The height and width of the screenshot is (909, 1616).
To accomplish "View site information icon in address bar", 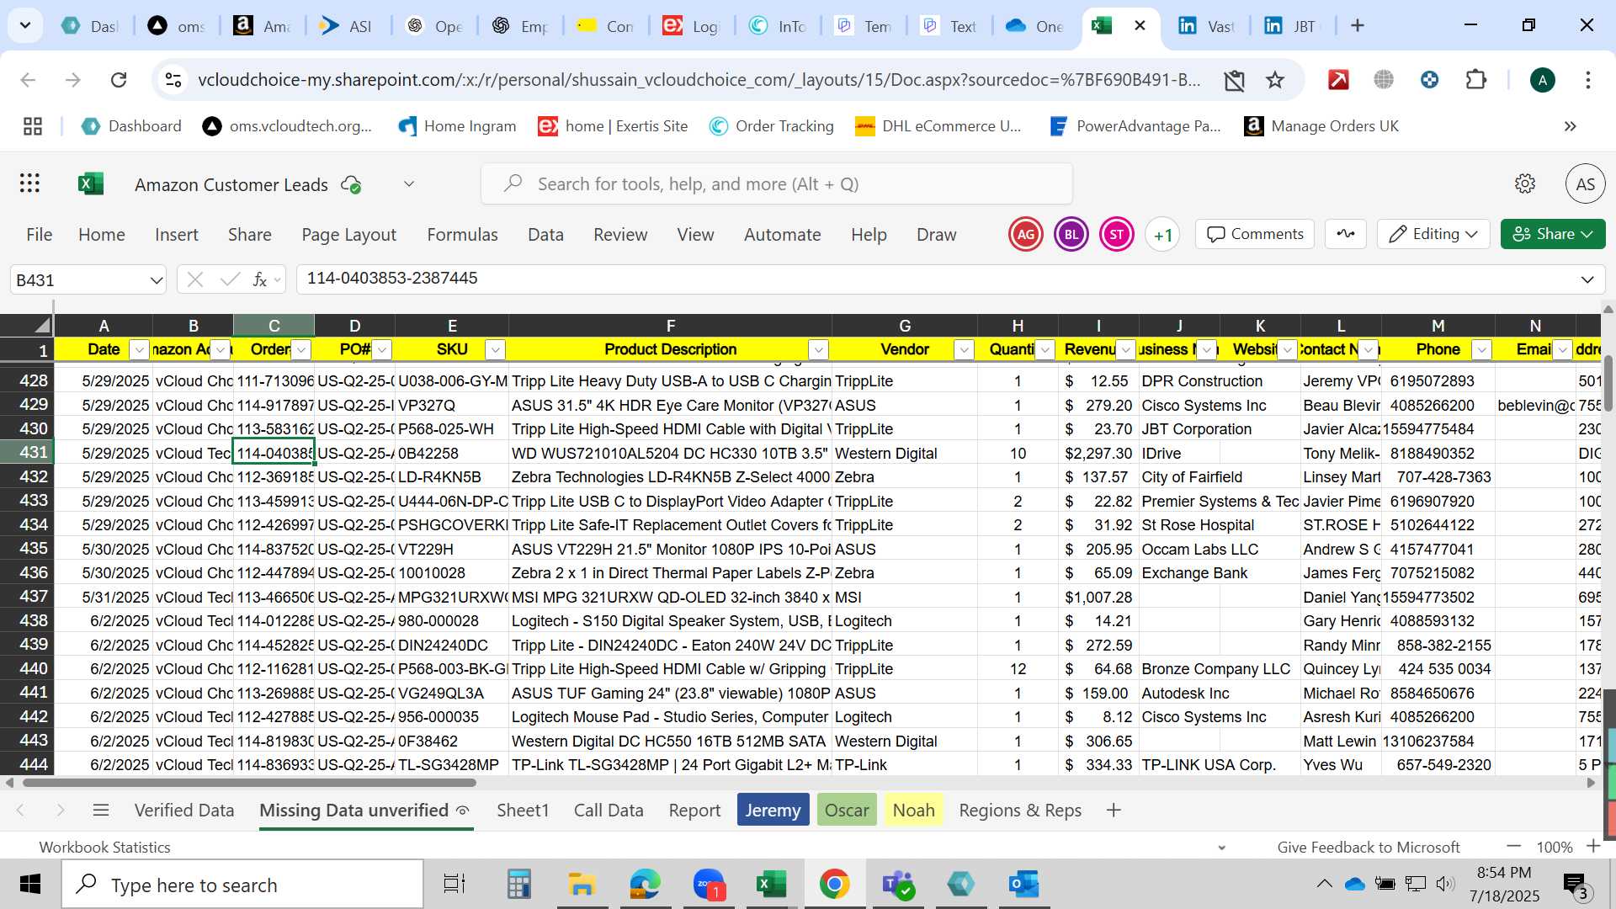I will [x=173, y=80].
